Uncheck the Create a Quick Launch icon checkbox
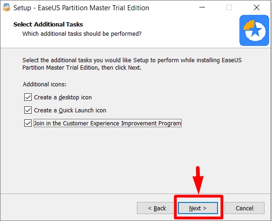 [28, 110]
